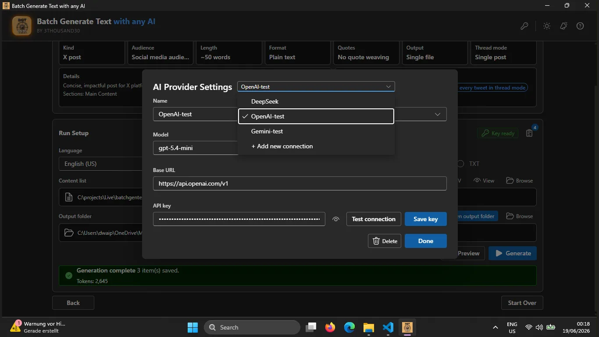599x337 pixels.
Task: Click Done button in settings dialog
Action: [x=426, y=241]
